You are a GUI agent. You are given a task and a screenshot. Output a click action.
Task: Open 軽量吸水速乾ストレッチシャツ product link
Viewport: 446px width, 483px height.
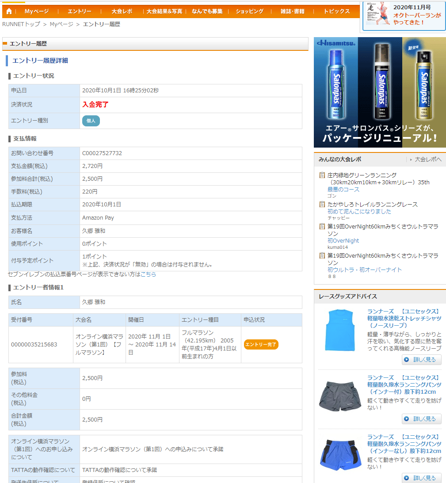(404, 318)
